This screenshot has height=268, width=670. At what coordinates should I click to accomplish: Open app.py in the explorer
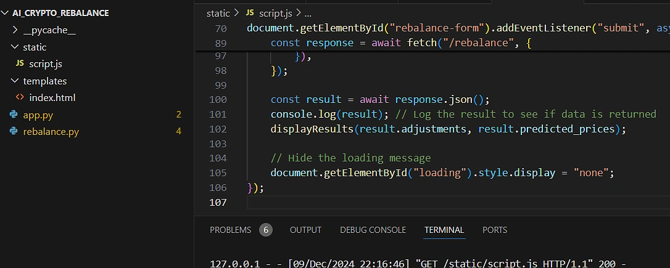click(x=38, y=115)
